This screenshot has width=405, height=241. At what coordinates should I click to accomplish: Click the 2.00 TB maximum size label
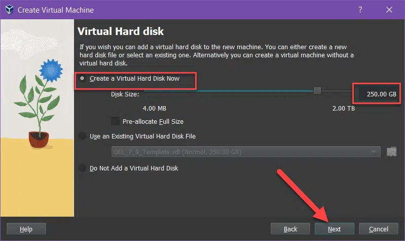(343, 109)
